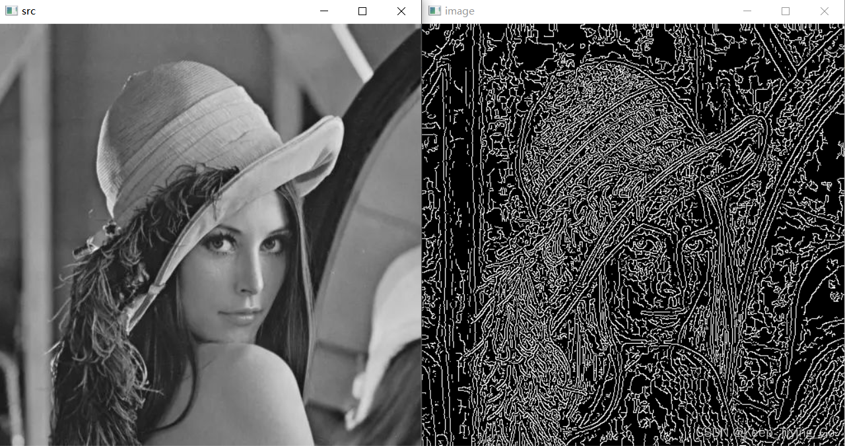Click the image window's OpenCV application icon
The image size is (845, 446).
coord(434,11)
